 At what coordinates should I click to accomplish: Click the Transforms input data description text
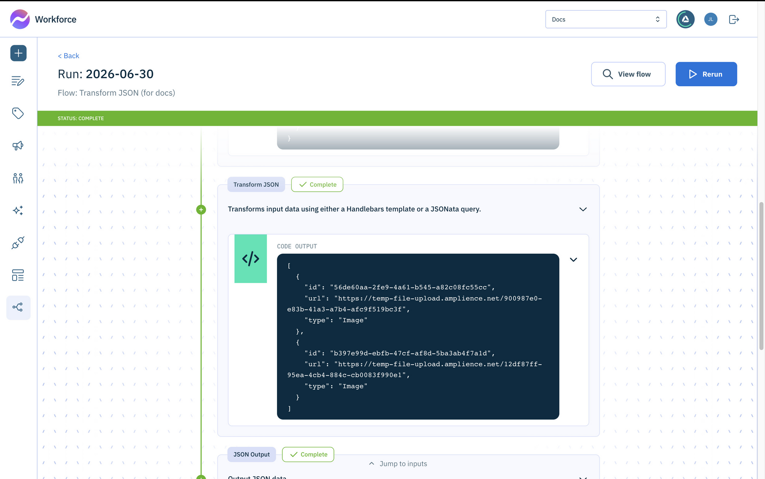[x=354, y=209]
